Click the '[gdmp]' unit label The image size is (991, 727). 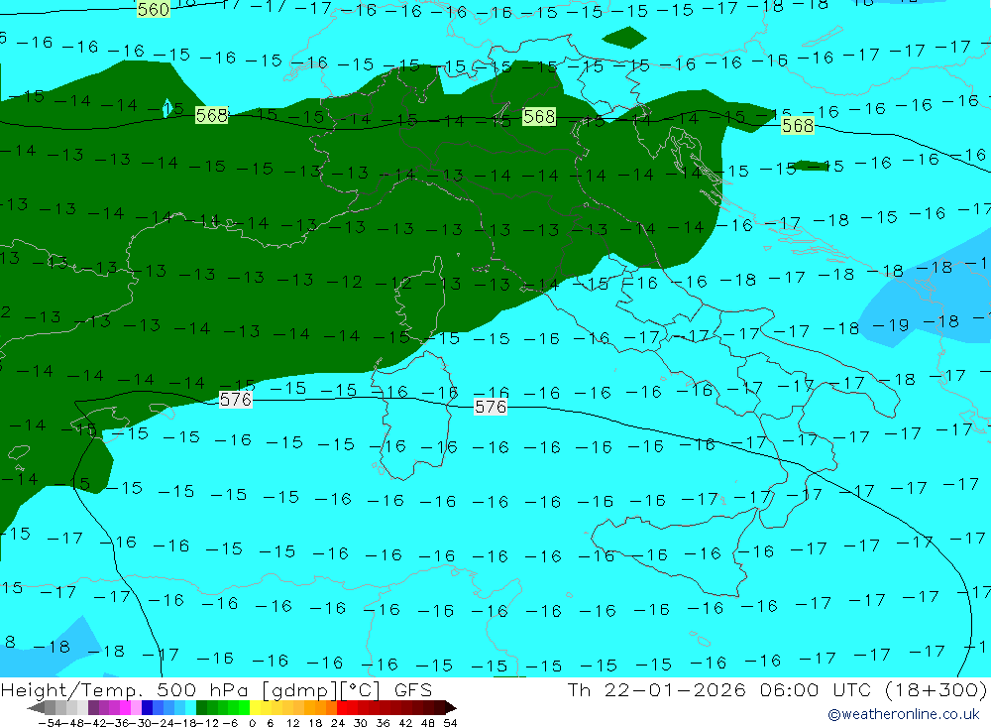299,690
